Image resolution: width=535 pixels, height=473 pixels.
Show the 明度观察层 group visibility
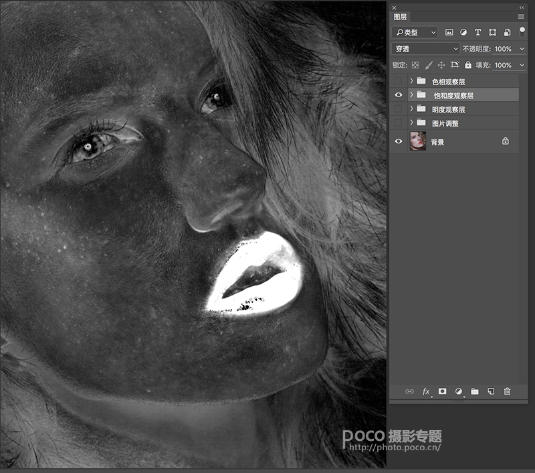pos(398,109)
